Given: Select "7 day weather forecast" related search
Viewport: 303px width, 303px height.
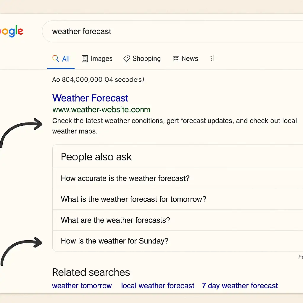Looking at the screenshot, I should (x=240, y=286).
